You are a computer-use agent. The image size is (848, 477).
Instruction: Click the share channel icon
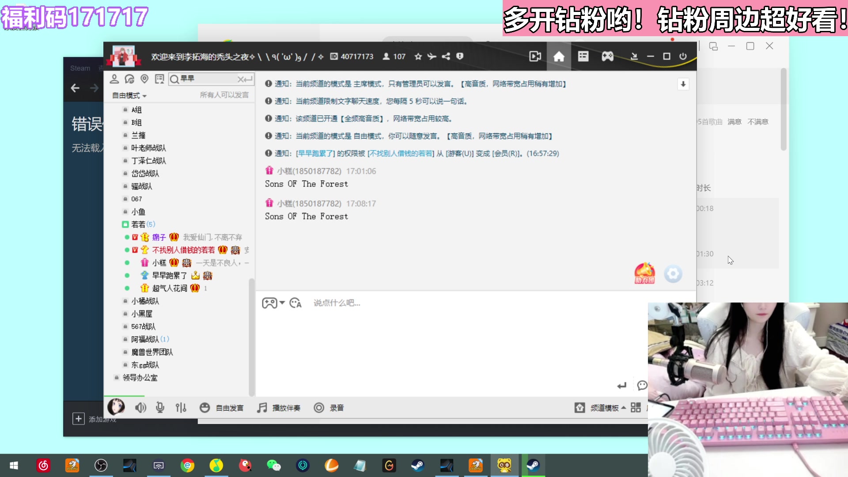pos(446,57)
